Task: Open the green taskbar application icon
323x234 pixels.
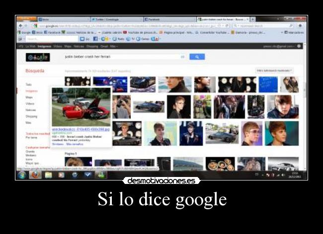Action: [101, 175]
